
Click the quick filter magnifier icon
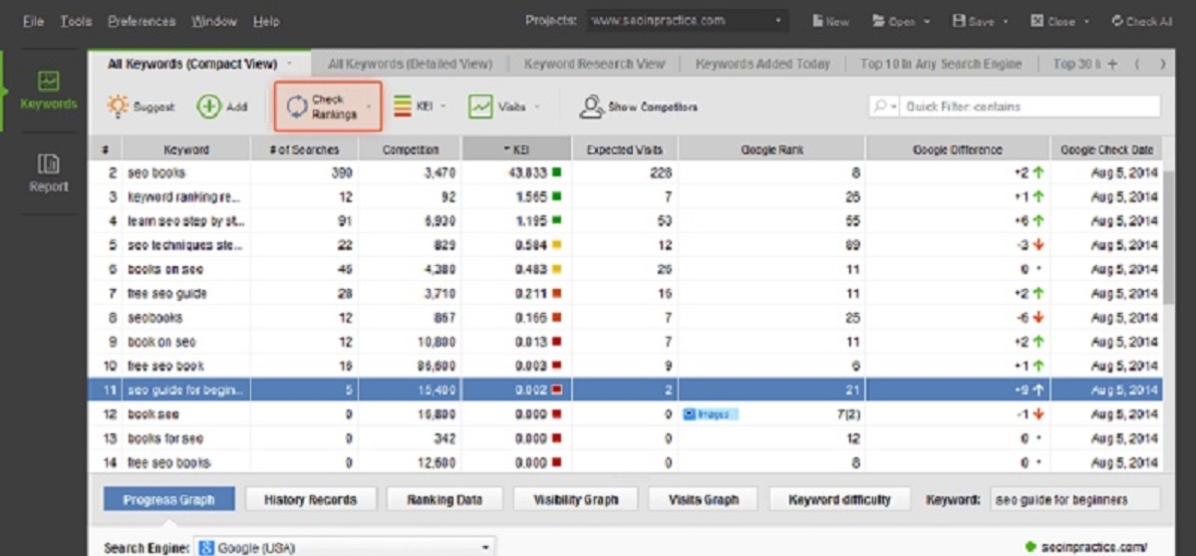[x=881, y=107]
